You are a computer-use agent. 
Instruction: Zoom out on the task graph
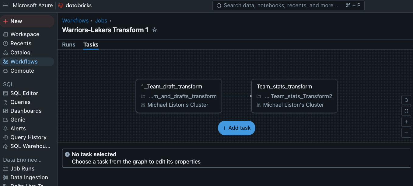point(406,133)
